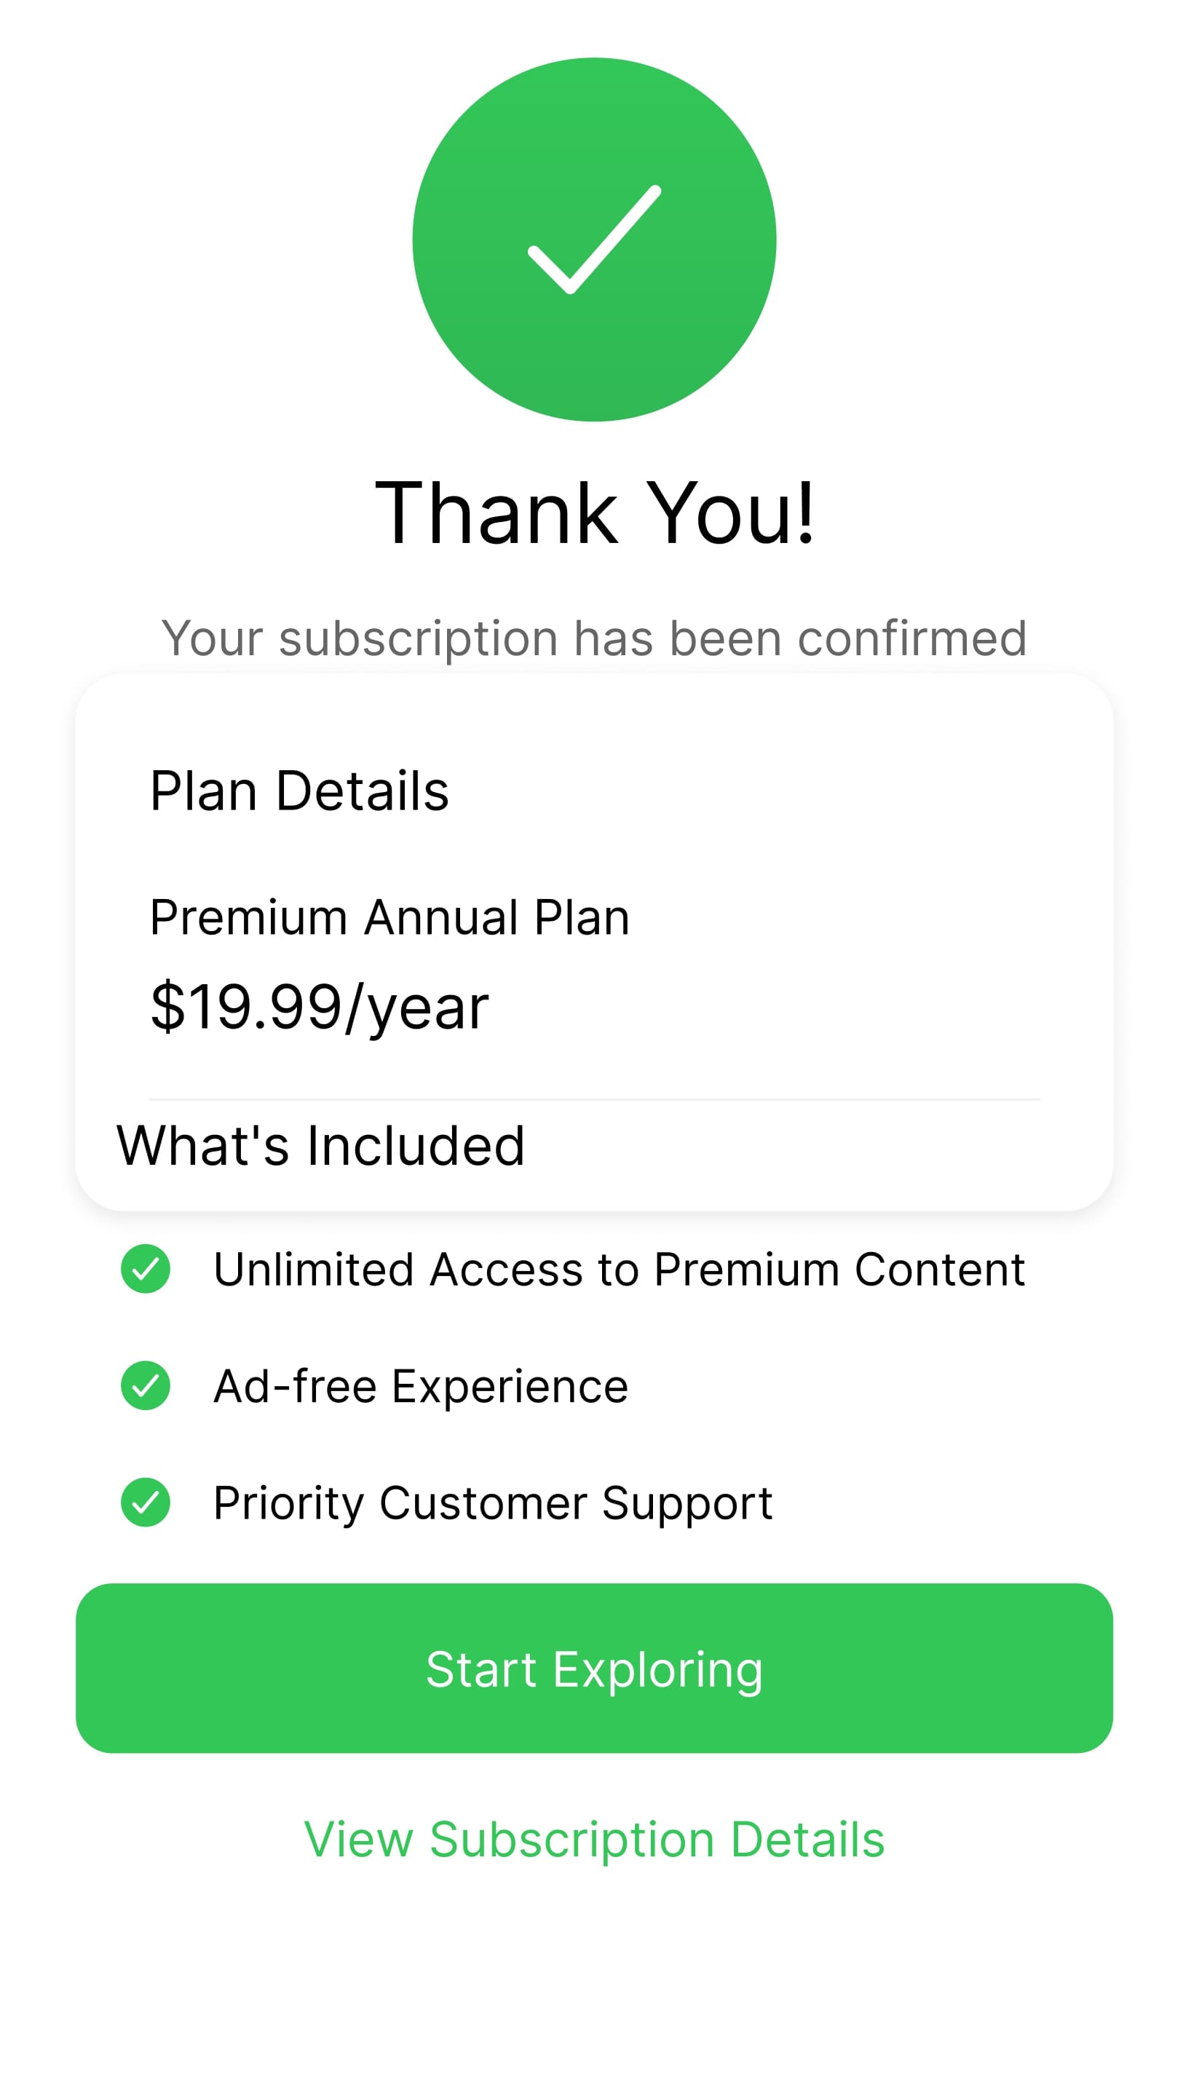This screenshot has height=2090, width=1183.
Task: Click the $19.99/year price text
Action: click(x=320, y=1008)
